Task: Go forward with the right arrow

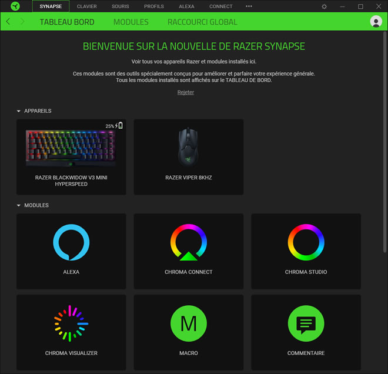Action: click(x=22, y=22)
